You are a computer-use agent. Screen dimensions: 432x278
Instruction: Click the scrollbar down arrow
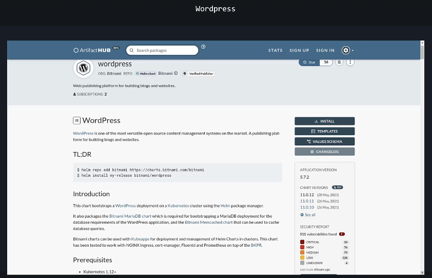422,272
